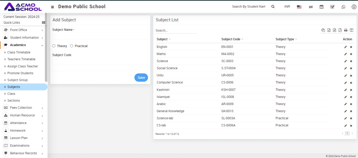Select the Theory radio button
Viewport: 358px width, 158px height.
[x=54, y=46]
